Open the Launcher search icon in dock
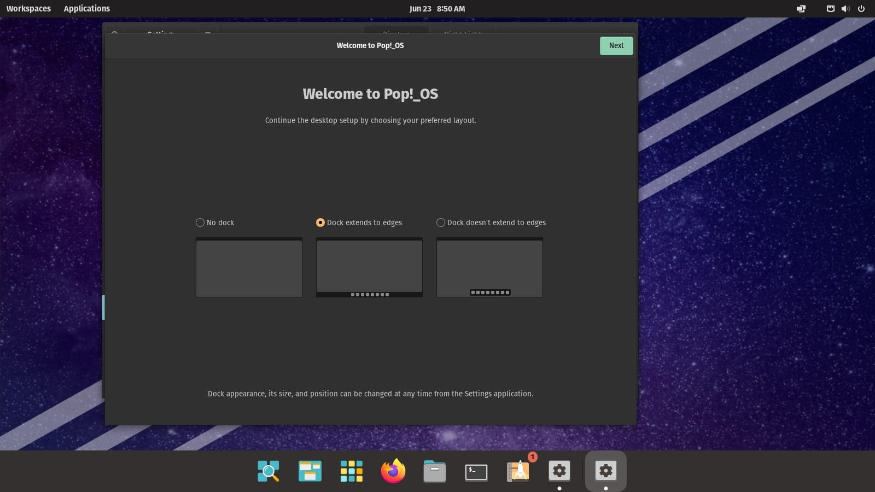The height and width of the screenshot is (492, 875). (x=268, y=471)
